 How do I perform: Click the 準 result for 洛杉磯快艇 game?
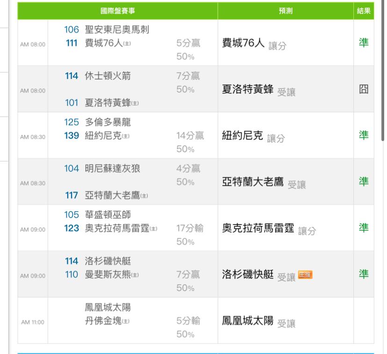coord(364,274)
